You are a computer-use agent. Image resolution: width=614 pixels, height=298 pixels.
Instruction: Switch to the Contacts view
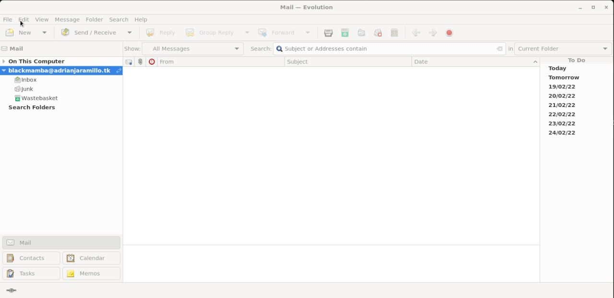coord(31,258)
